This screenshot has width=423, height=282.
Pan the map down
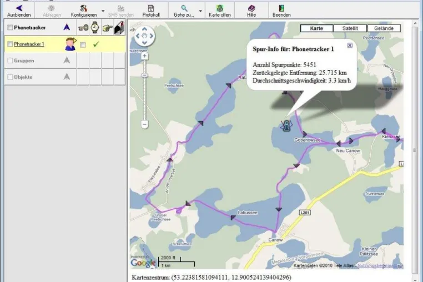click(x=144, y=43)
